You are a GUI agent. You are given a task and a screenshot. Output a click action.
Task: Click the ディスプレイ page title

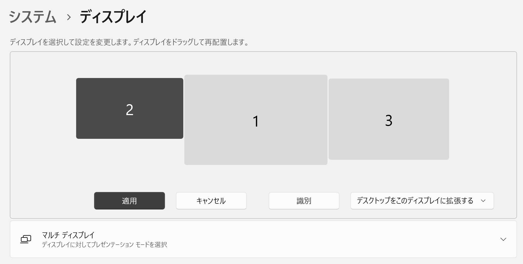click(x=113, y=17)
